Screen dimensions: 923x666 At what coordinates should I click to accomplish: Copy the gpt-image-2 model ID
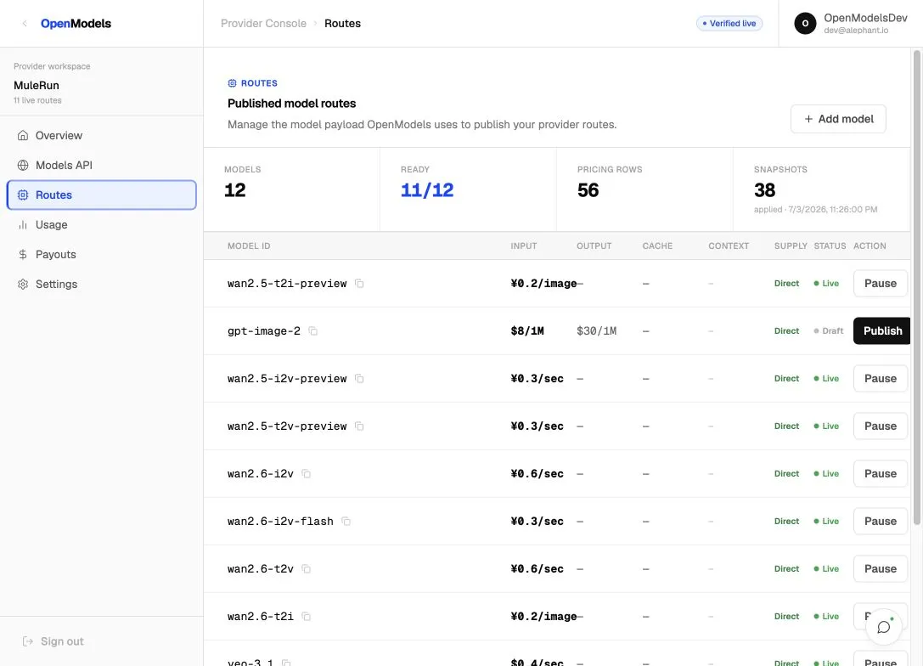pos(313,331)
